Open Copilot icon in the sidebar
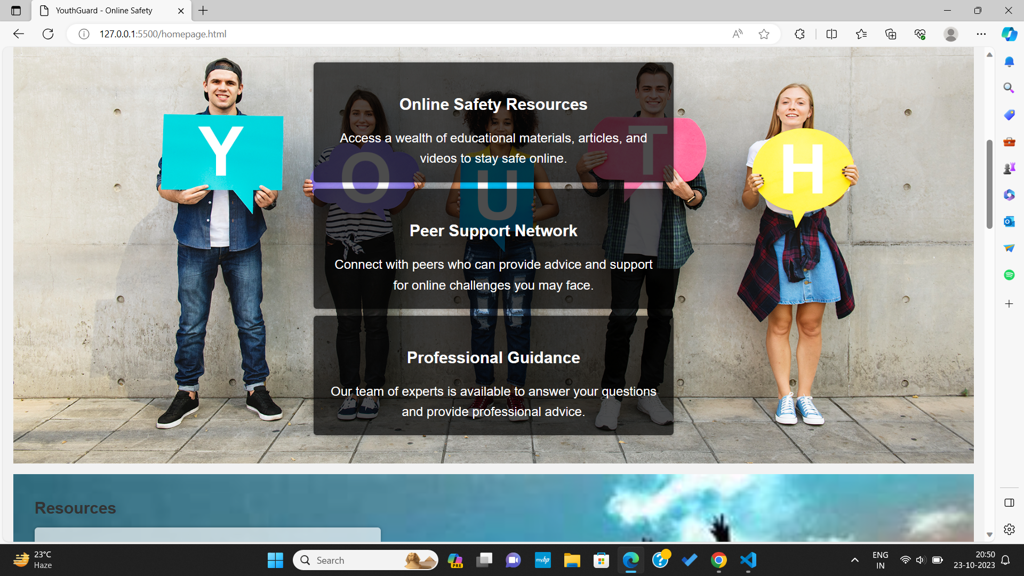1024x576 pixels. click(x=1009, y=34)
